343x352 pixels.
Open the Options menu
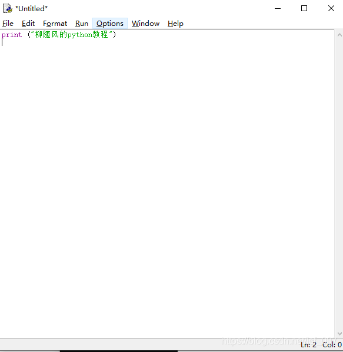(110, 24)
